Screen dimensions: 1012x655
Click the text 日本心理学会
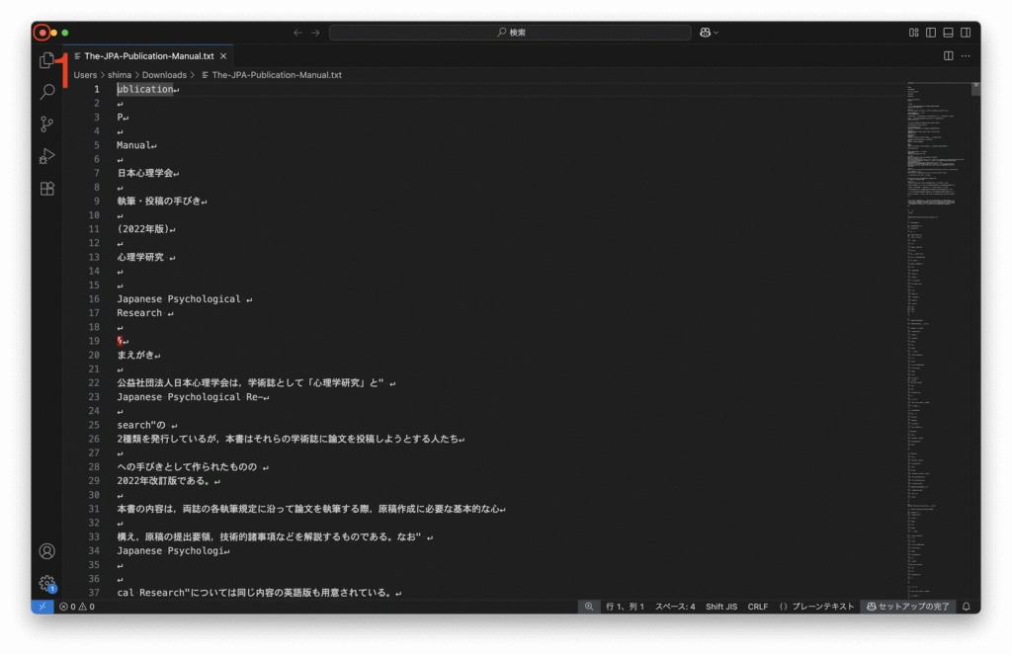pos(145,173)
